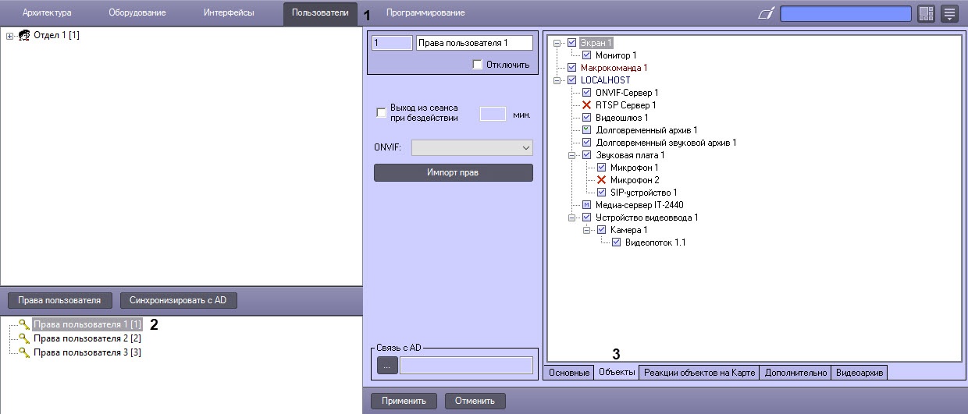Click the Отдел 1 department icon

tap(23, 35)
